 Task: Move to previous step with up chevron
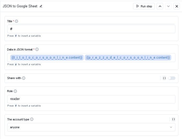(160, 6)
